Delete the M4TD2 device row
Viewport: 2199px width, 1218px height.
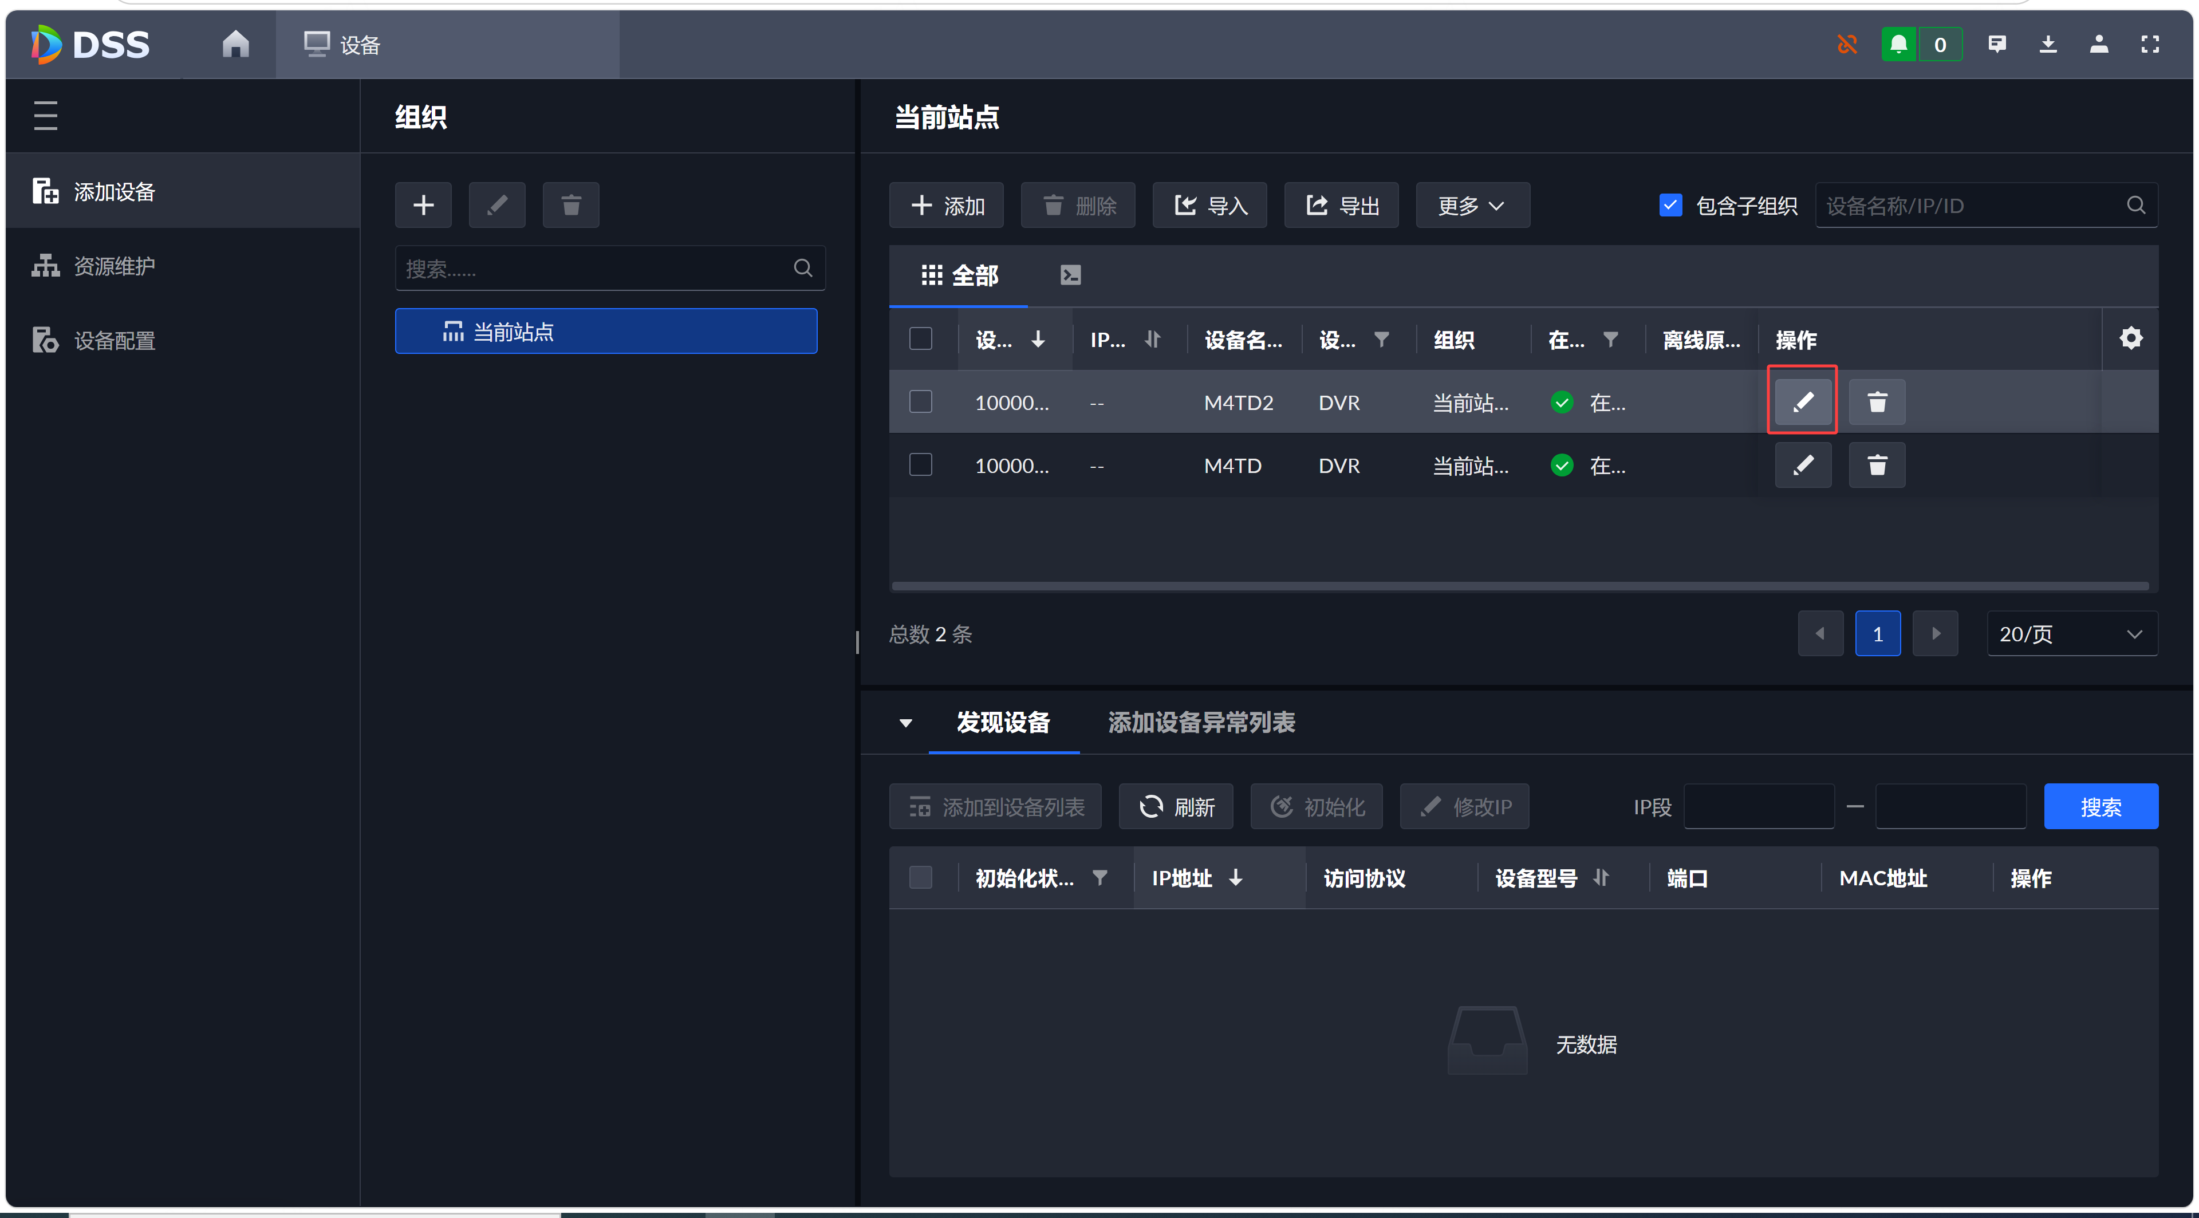pos(1877,401)
